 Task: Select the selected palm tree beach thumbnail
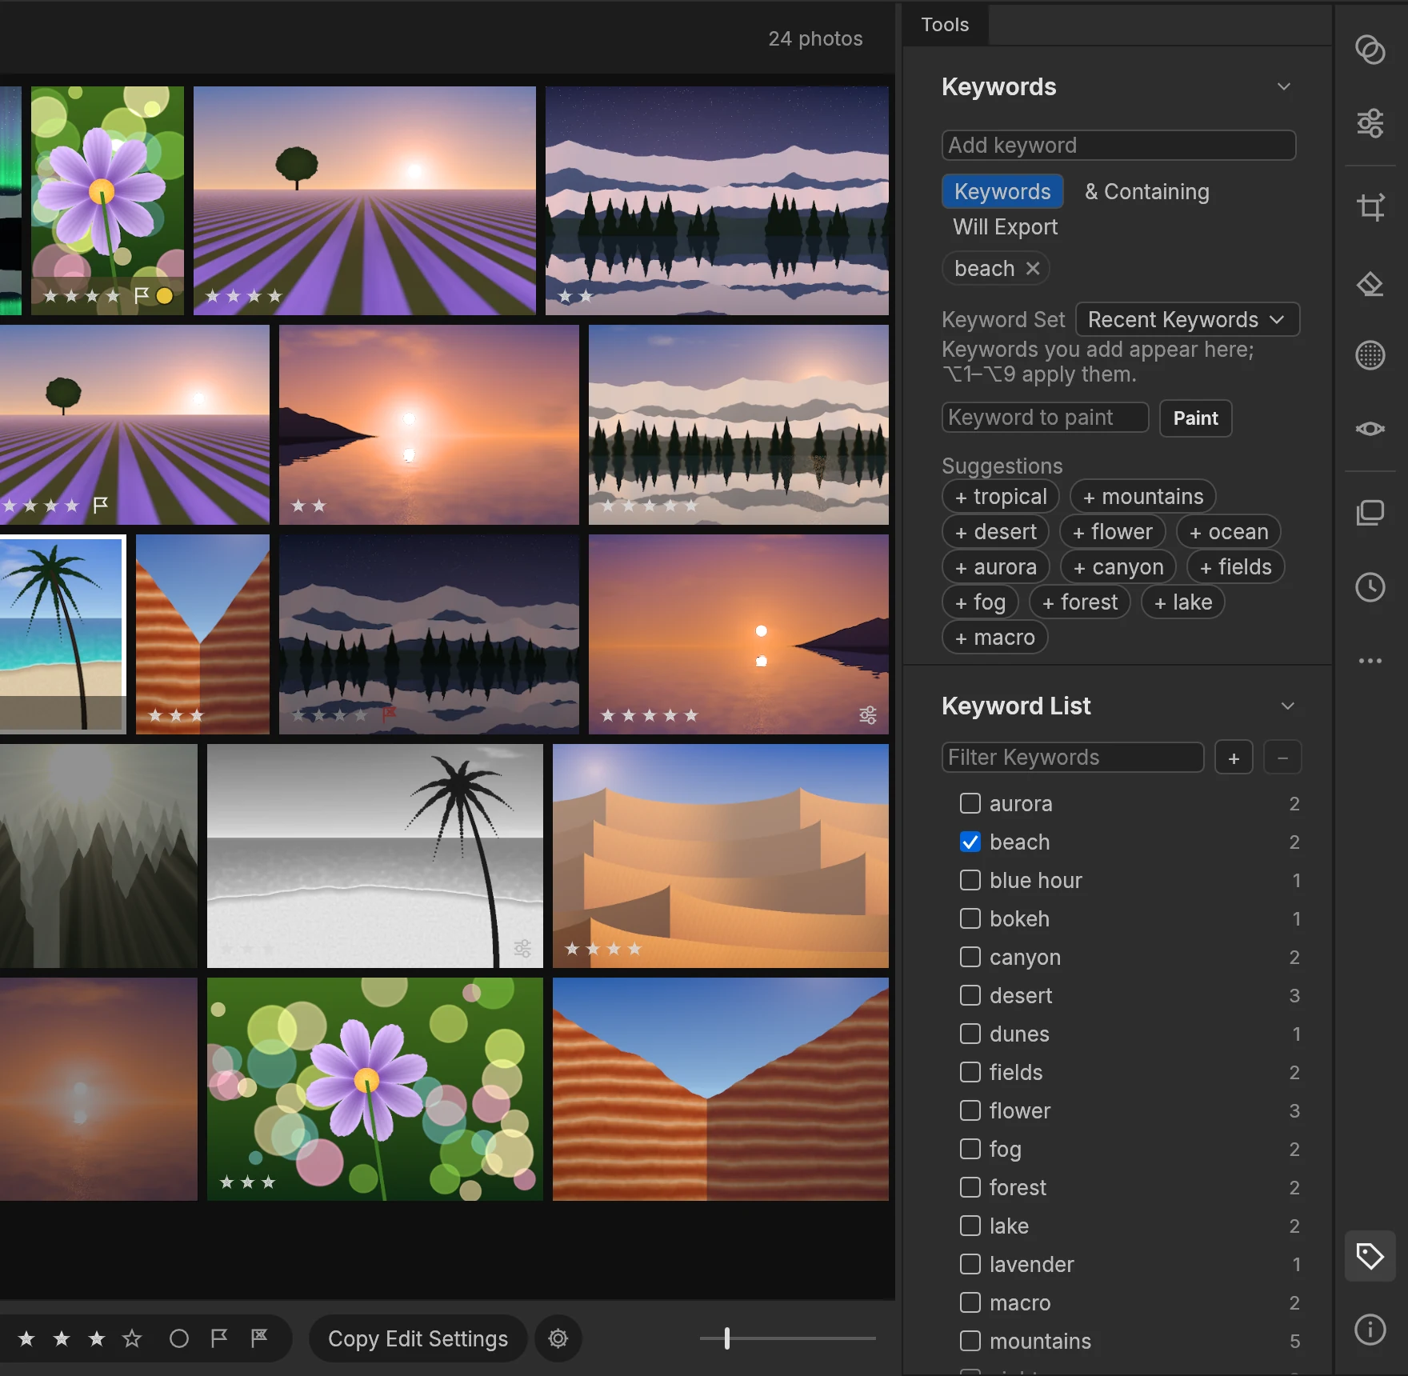(62, 634)
